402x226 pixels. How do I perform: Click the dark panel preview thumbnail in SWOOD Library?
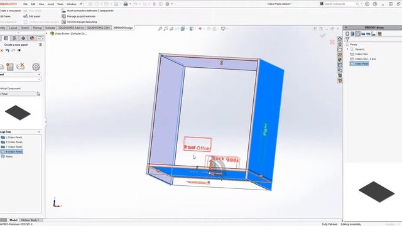[x=376, y=191]
